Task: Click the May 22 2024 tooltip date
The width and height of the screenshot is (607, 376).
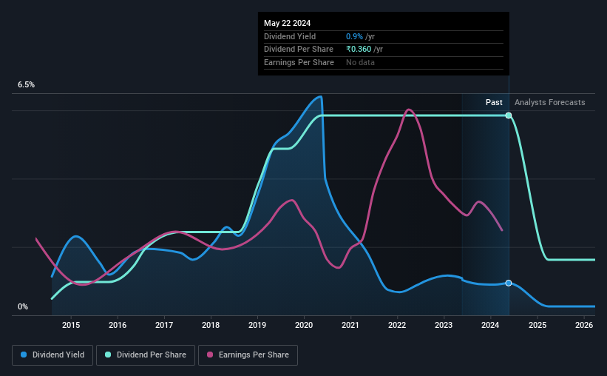Action: 288,23
